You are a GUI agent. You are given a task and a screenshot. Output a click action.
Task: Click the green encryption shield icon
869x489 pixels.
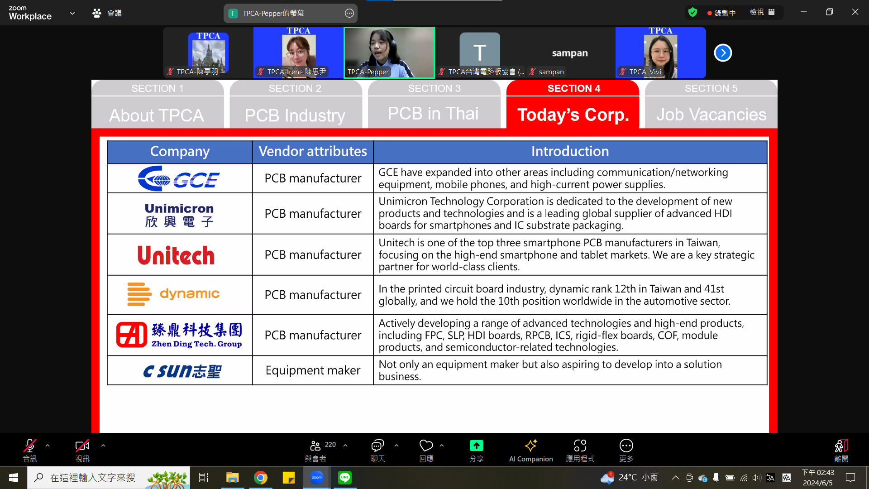[692, 12]
